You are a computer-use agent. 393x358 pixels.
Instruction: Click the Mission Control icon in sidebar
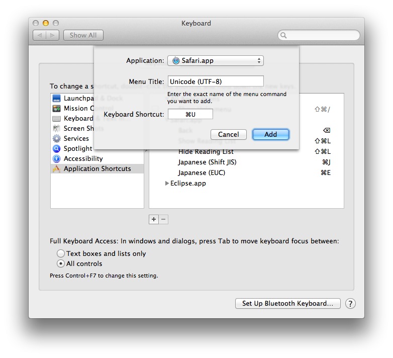(x=56, y=108)
